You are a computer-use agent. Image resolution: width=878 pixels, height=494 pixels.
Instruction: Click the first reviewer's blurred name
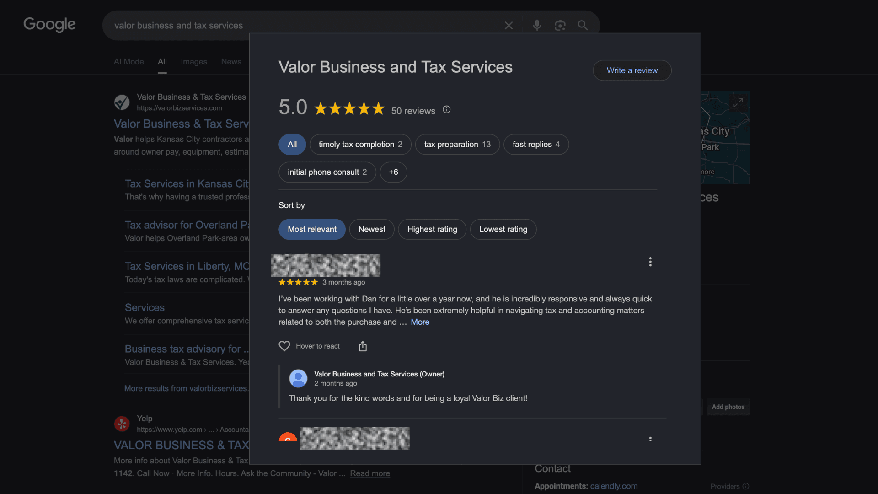(x=326, y=265)
